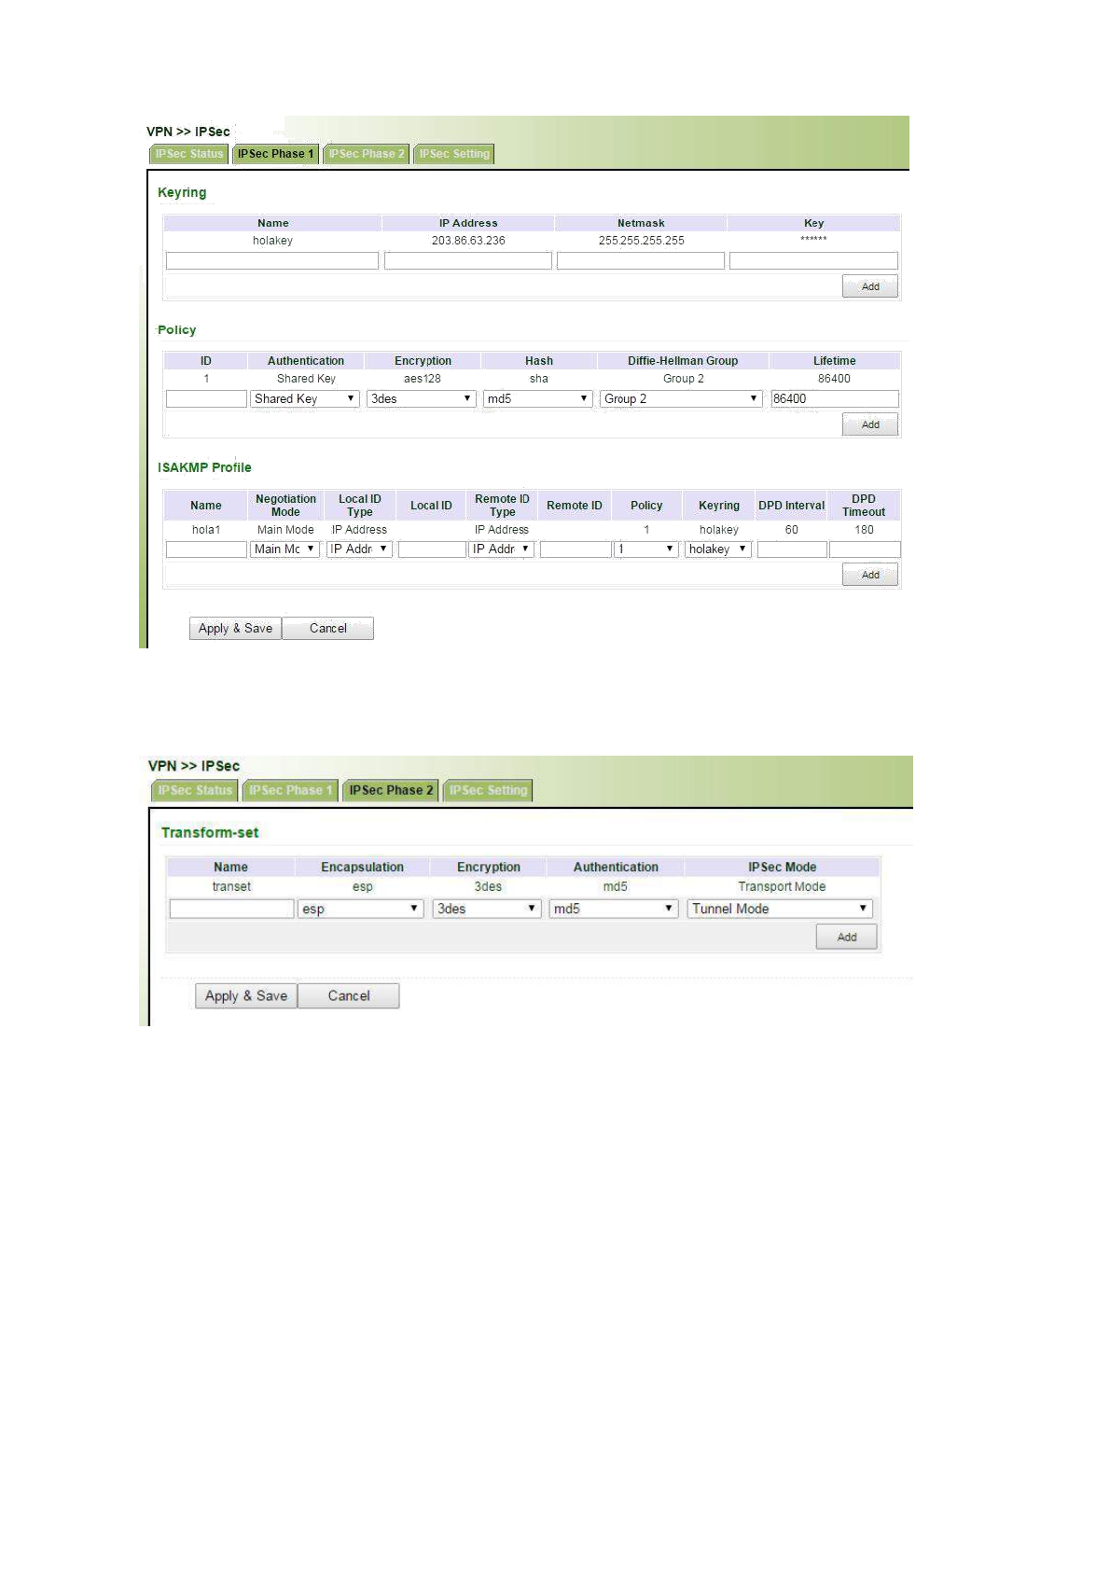Open the Policy encryption 3des dropdown
This screenshot has width=1110, height=1571.
[422, 398]
